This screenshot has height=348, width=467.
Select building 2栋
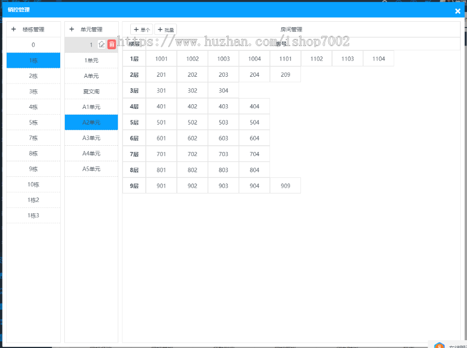[33, 76]
